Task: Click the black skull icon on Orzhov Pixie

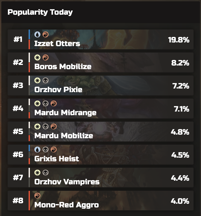Action: 45,80
